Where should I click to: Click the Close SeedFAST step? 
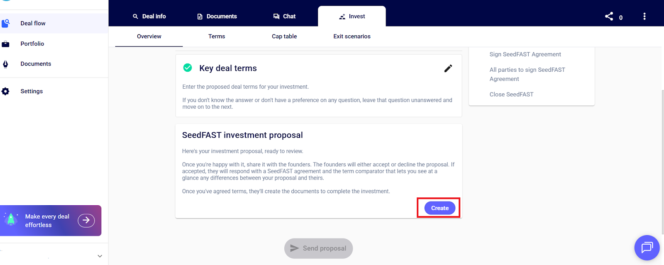511,95
